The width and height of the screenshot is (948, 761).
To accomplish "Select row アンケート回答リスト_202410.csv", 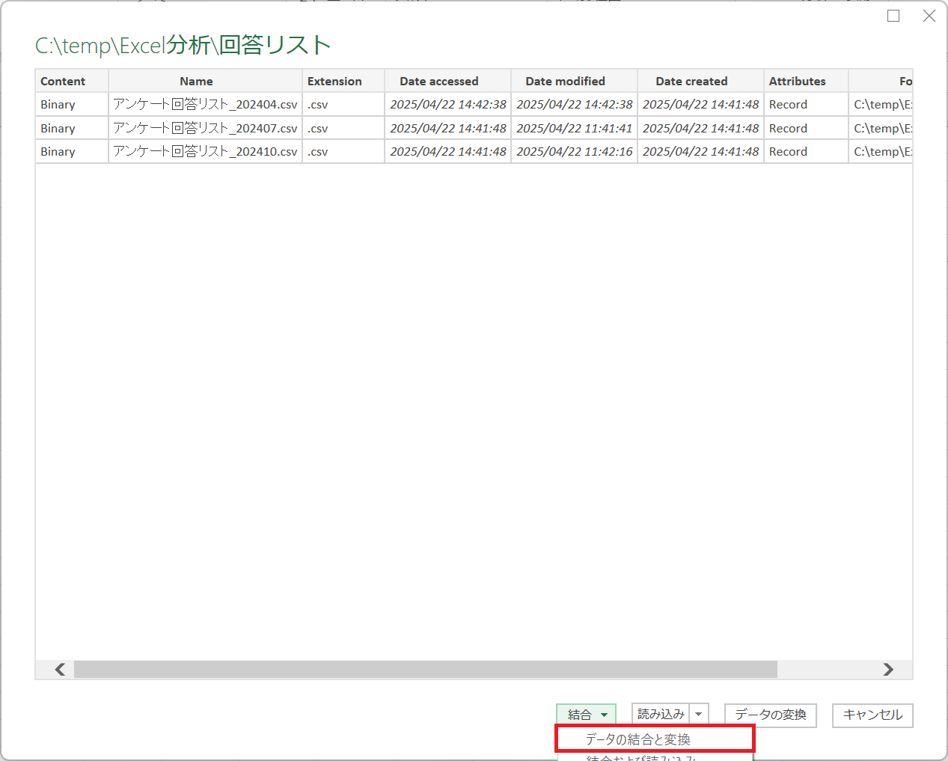I will point(205,151).
